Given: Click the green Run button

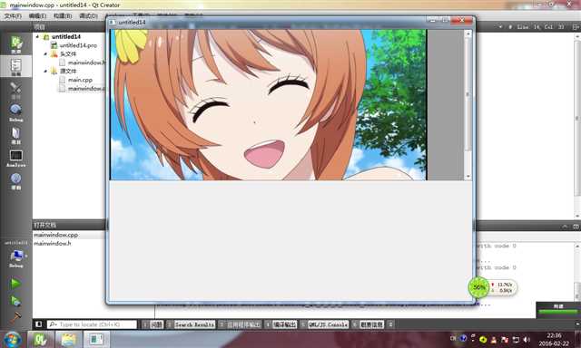Looking at the screenshot, I should coord(15,284).
